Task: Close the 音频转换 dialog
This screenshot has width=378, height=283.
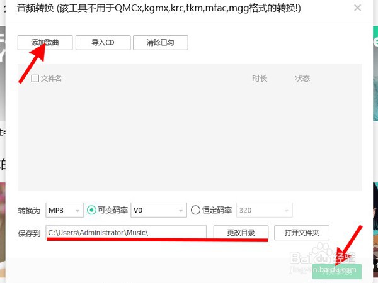Action: 357,8
